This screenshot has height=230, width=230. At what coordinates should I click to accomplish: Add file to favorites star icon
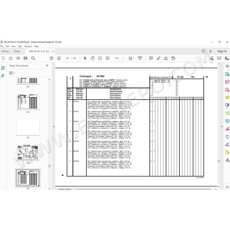[11, 58]
